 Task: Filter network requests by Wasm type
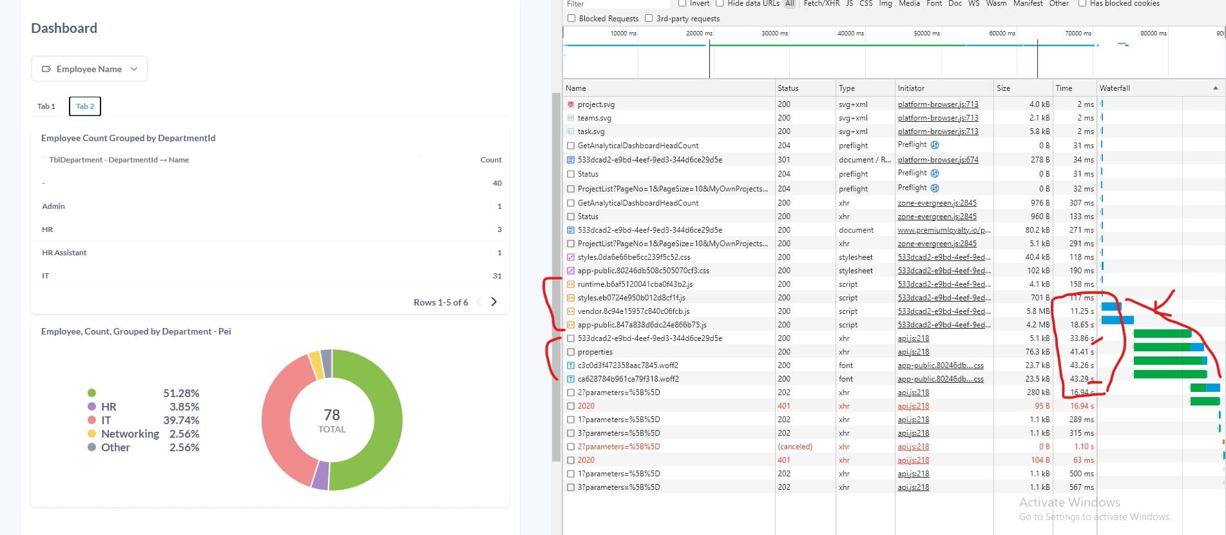point(996,3)
